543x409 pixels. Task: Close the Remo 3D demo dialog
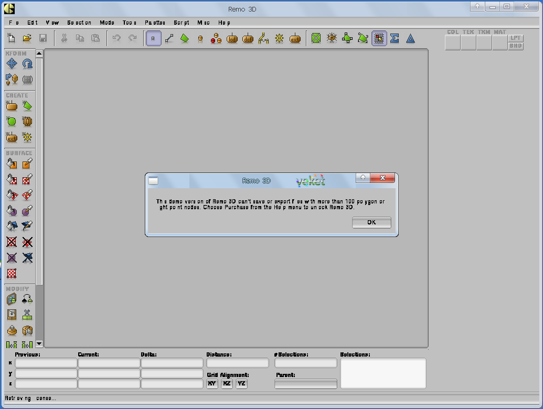382,178
